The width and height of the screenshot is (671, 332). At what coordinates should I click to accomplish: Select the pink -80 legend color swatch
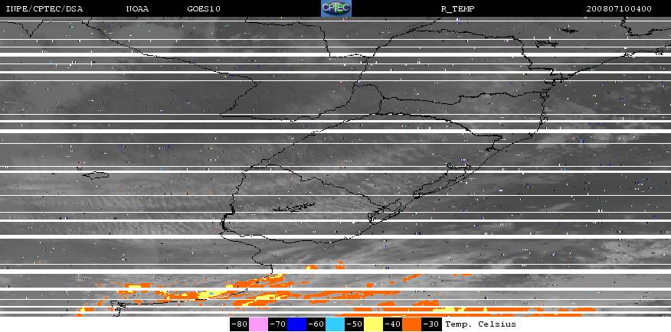click(258, 324)
